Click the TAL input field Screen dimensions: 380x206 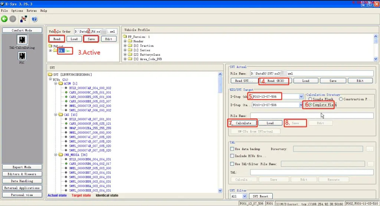coord(312,172)
